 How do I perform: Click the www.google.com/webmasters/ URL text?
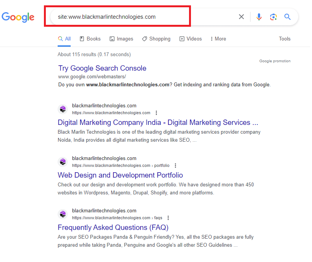click(x=92, y=77)
